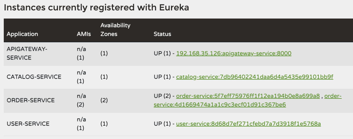Click the Eureka registered instances heading
The height and width of the screenshot is (139, 353).
point(96,8)
